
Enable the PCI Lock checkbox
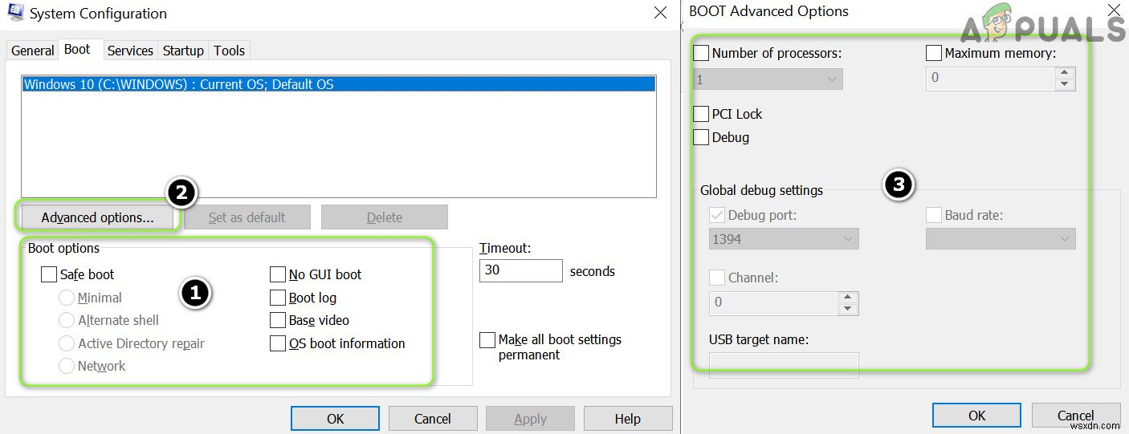tap(701, 114)
